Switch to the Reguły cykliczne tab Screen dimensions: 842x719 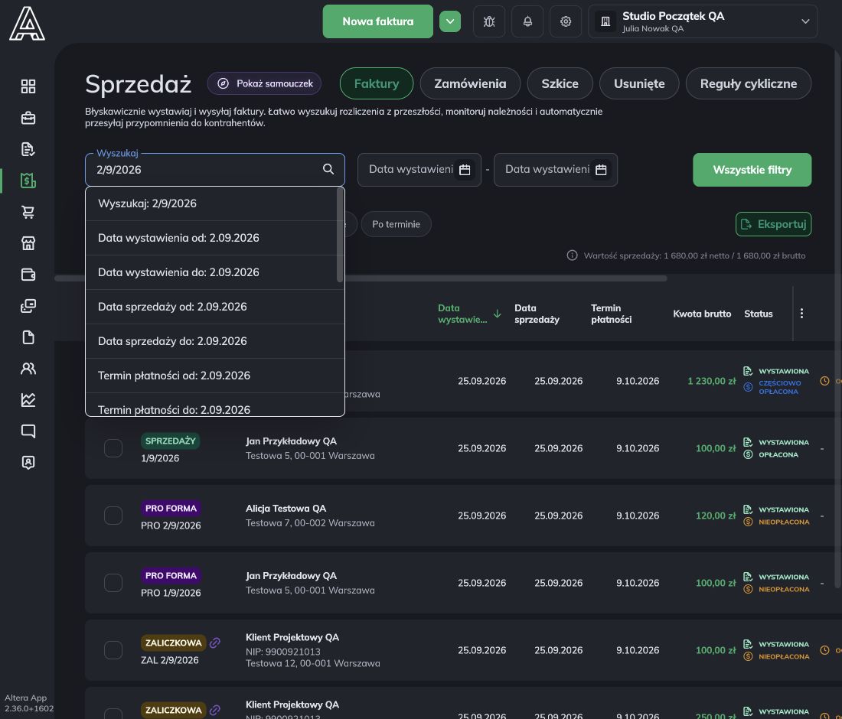tap(748, 83)
